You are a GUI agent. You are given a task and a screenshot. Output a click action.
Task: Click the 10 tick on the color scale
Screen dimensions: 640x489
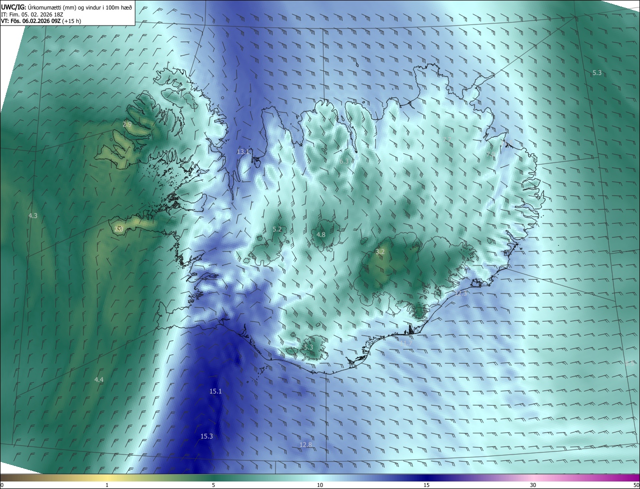click(x=320, y=485)
